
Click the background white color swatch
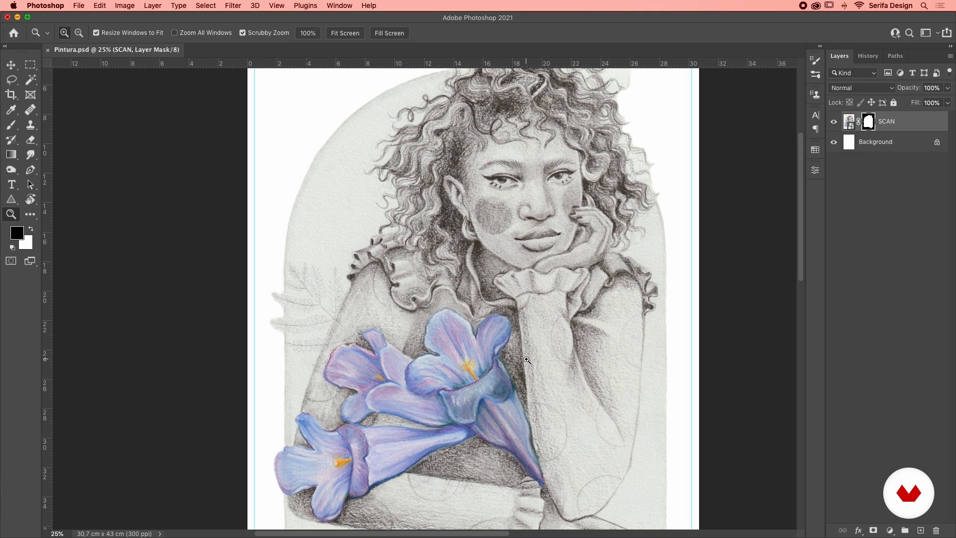(27, 245)
